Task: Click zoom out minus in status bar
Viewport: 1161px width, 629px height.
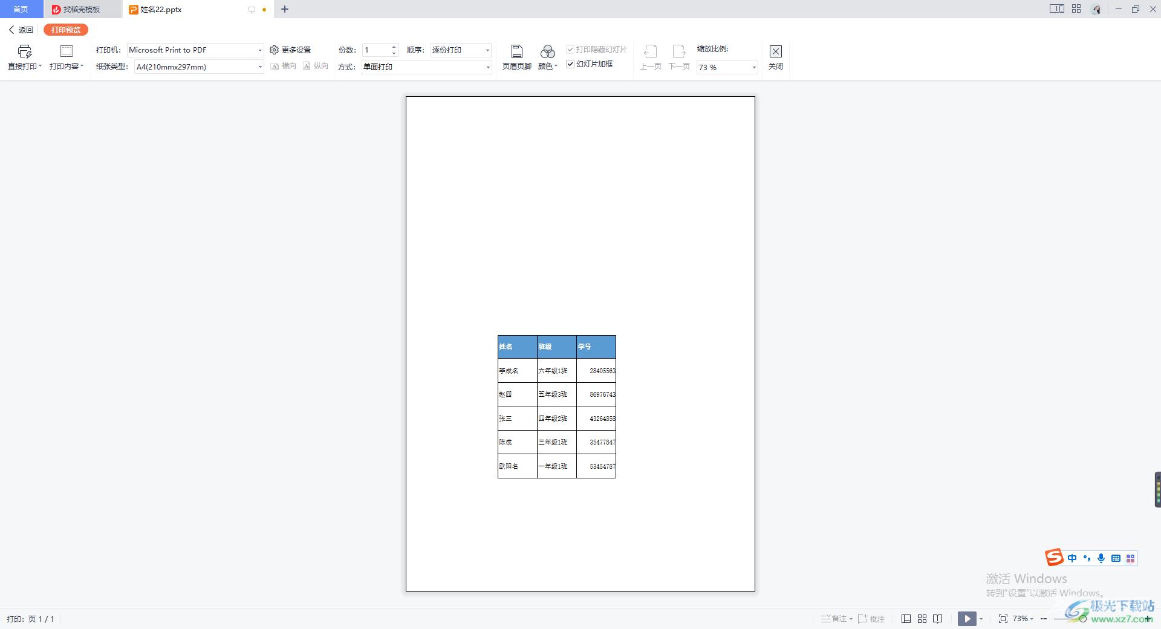Action: [1044, 619]
